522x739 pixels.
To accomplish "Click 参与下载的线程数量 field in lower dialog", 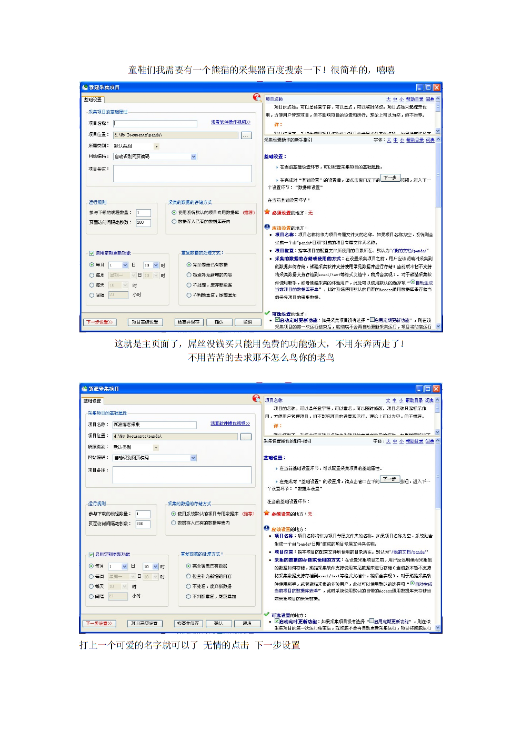I will [143, 514].
